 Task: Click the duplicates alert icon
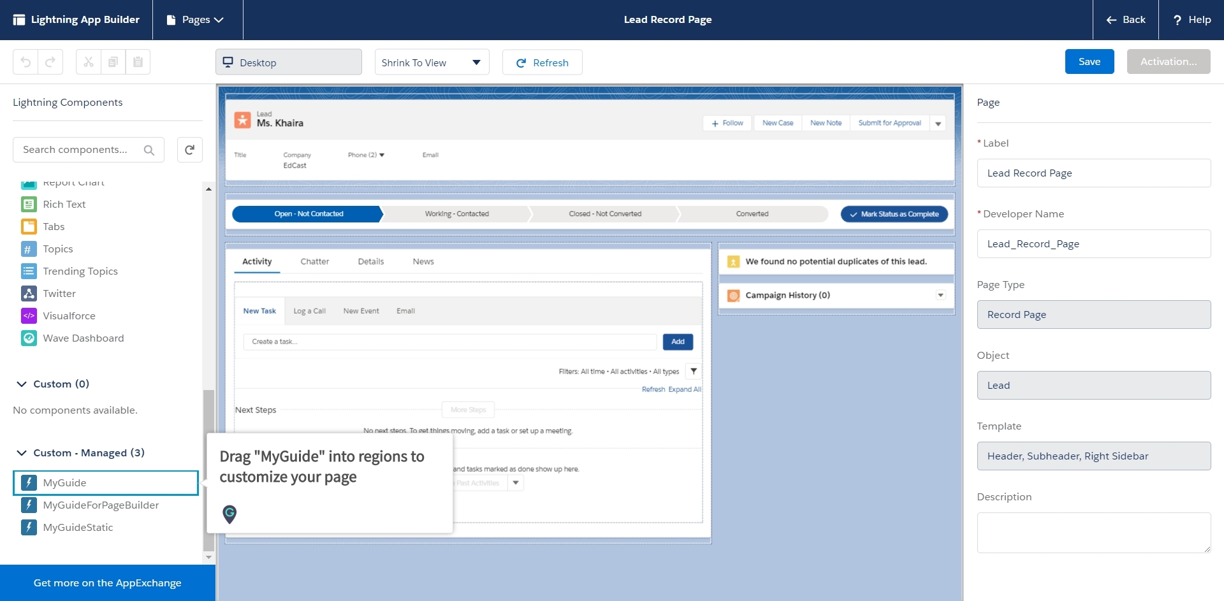pos(733,262)
